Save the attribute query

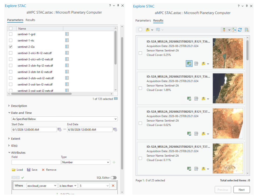click(x=32, y=170)
